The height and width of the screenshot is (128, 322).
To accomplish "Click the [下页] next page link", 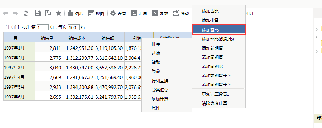I will point(23,27).
